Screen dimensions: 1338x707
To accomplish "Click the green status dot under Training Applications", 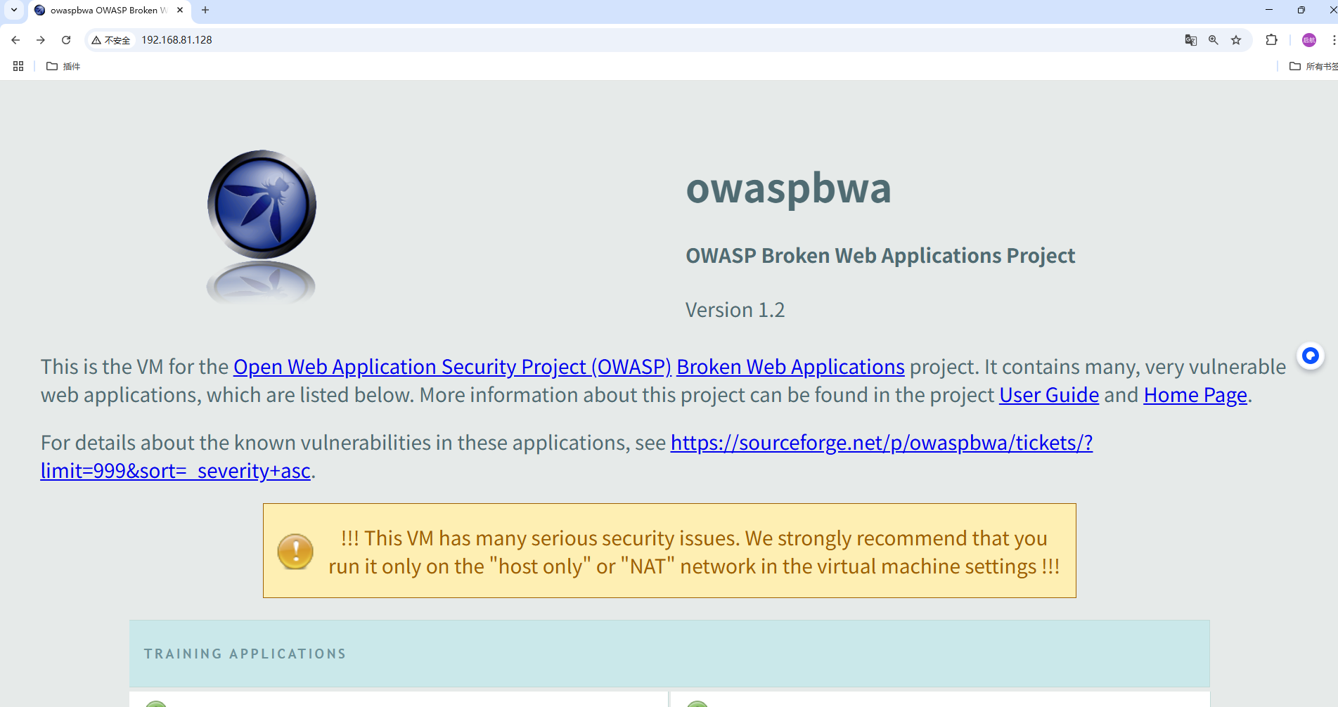I will 155,703.
